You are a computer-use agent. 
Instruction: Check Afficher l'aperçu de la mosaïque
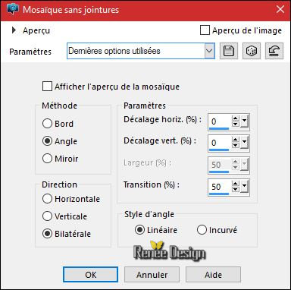pos(47,87)
